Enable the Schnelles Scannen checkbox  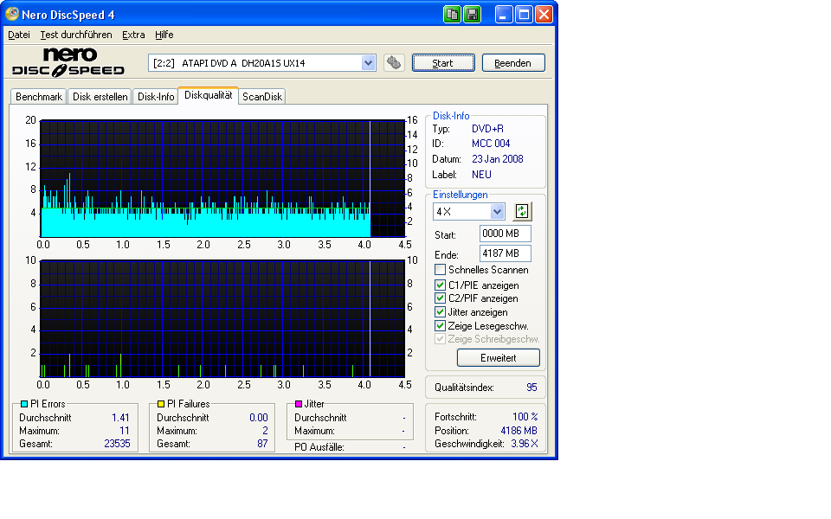(x=441, y=270)
